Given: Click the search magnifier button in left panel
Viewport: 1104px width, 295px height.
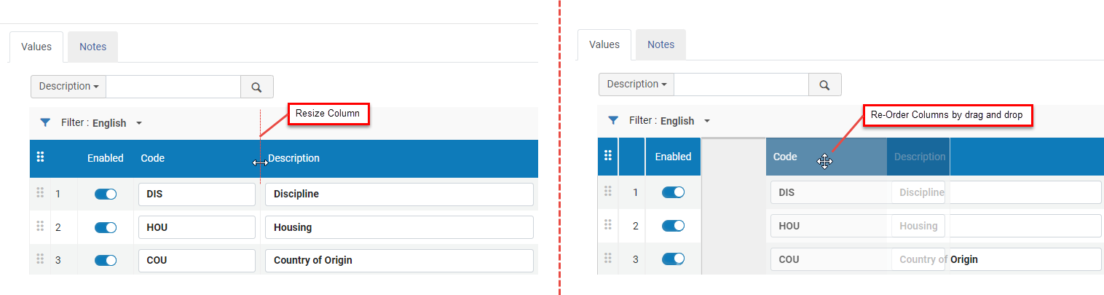Looking at the screenshot, I should [x=257, y=87].
